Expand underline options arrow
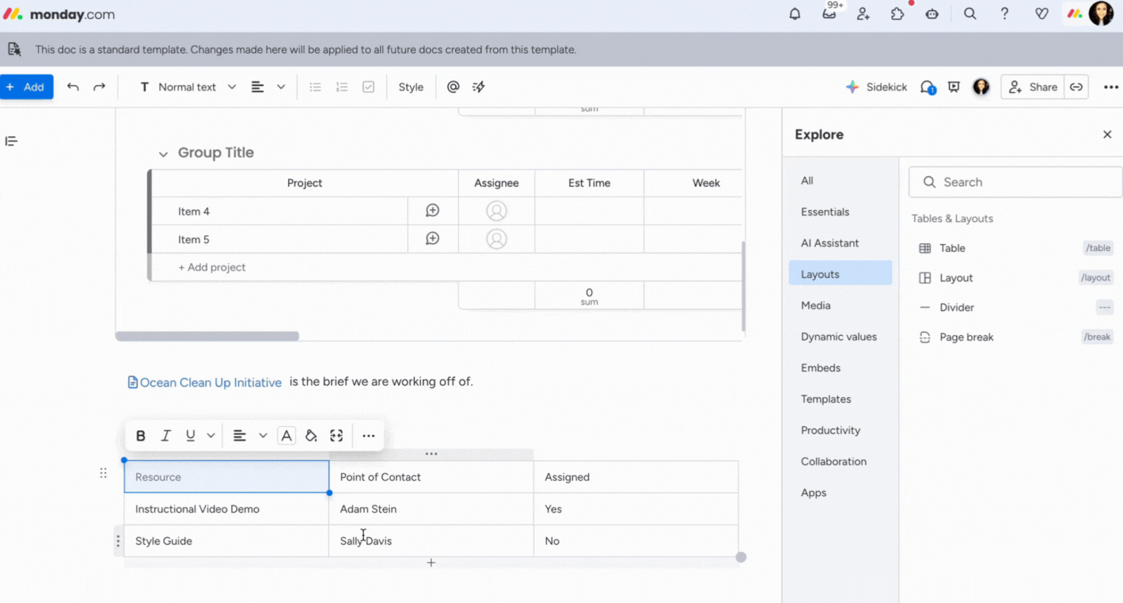This screenshot has height=603, width=1123. click(211, 436)
